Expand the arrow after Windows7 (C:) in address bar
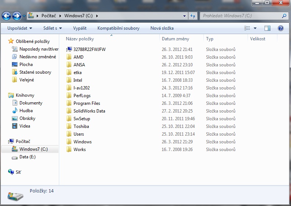 tap(97, 16)
